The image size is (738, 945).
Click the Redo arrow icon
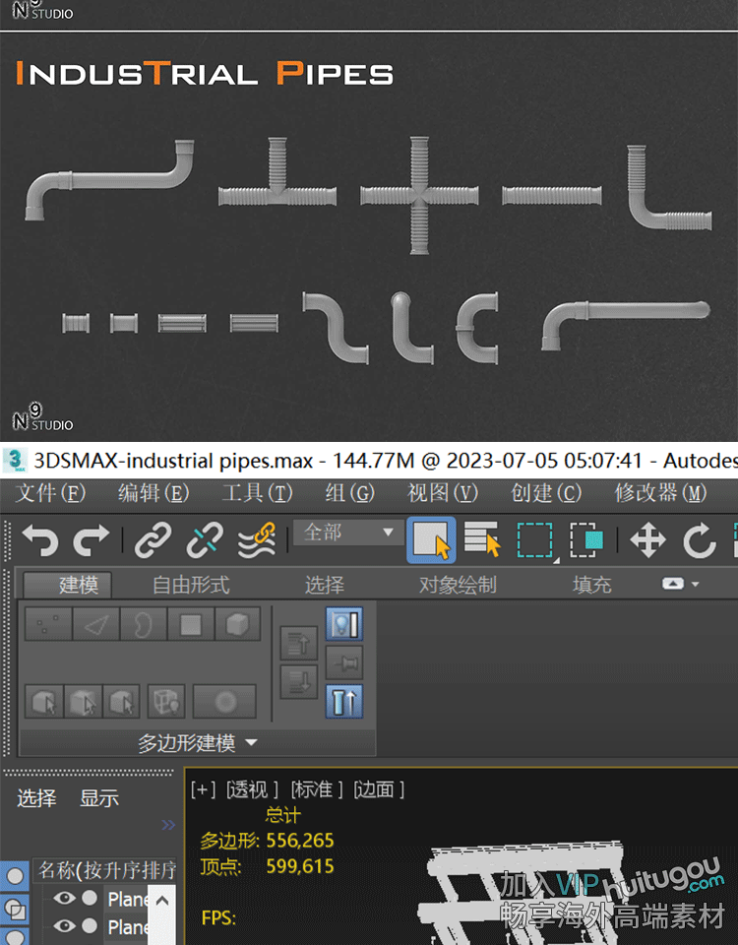(x=92, y=539)
